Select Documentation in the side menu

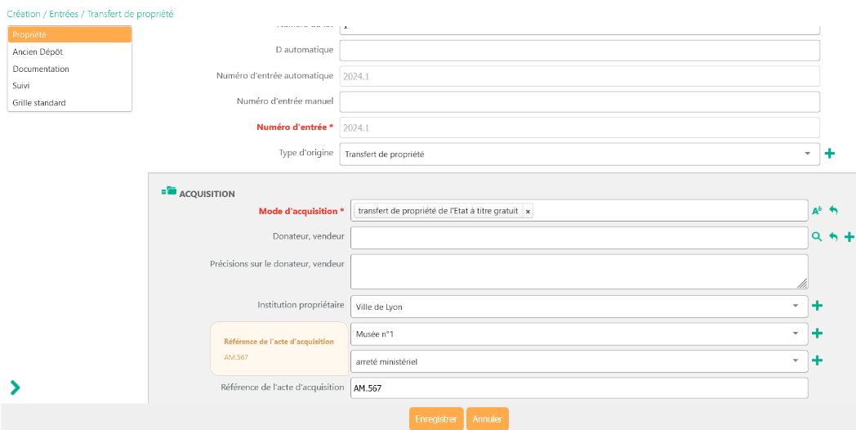point(41,69)
